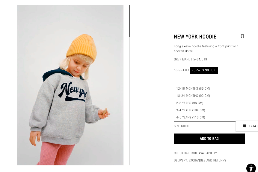Add the hoodie to bag
This screenshot has width=258, height=172.
(x=209, y=139)
